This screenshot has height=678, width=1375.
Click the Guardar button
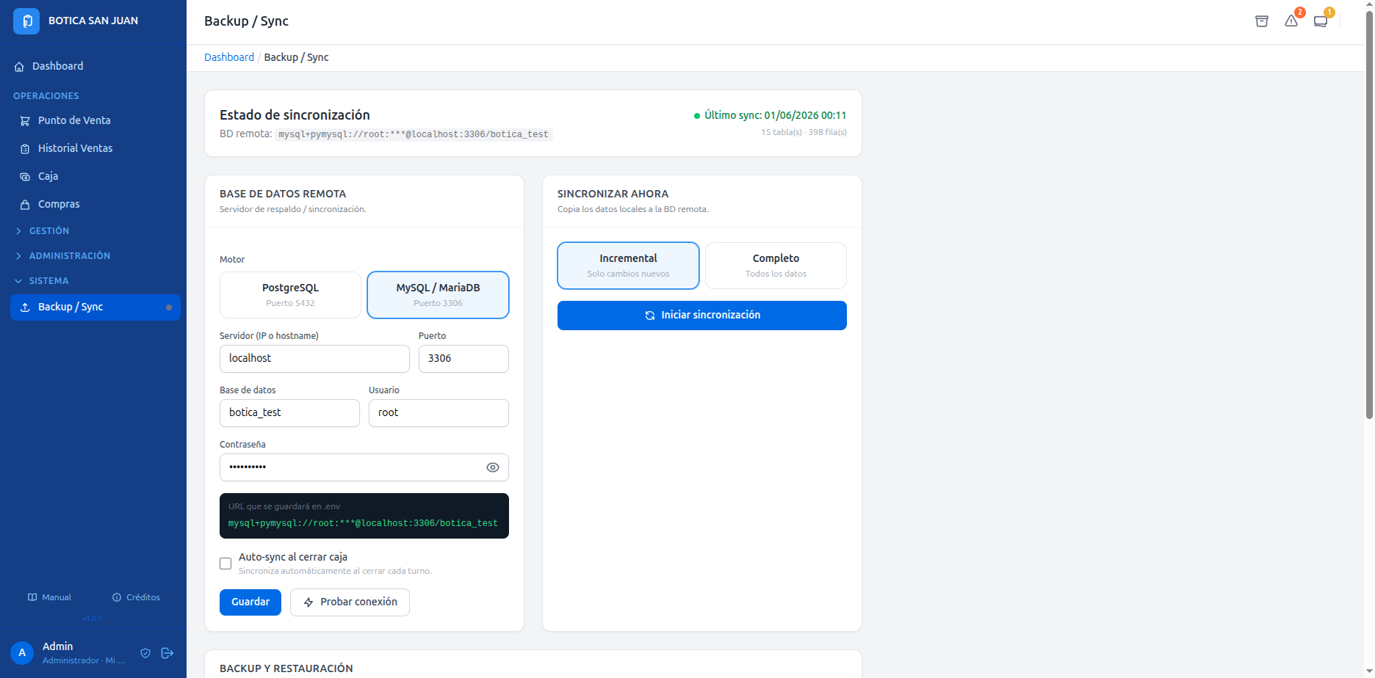(x=250, y=602)
